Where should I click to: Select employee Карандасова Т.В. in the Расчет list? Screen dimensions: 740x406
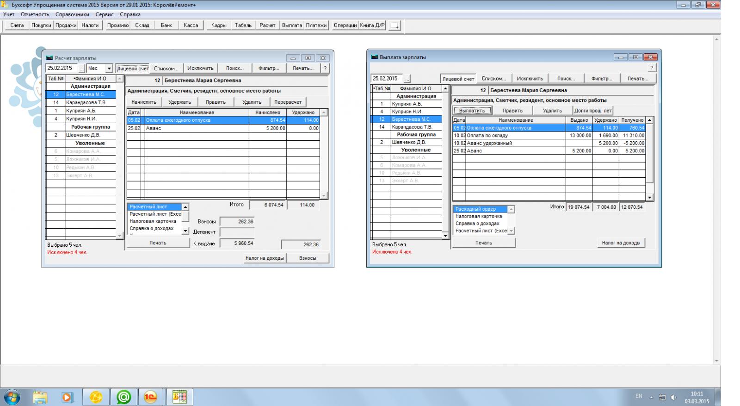[x=86, y=102]
